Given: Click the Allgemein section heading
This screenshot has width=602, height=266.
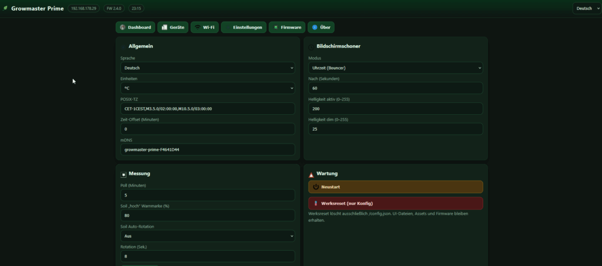Looking at the screenshot, I should (141, 46).
